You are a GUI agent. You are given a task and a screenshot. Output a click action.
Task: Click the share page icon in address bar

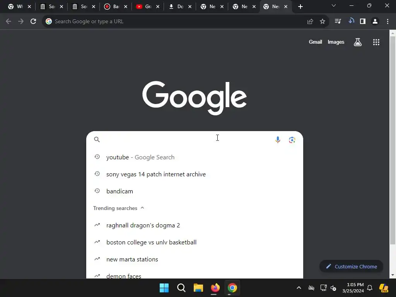pos(310,22)
